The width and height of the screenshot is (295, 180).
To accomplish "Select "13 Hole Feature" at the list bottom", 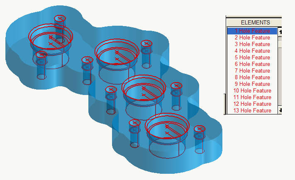I will click(x=252, y=110).
